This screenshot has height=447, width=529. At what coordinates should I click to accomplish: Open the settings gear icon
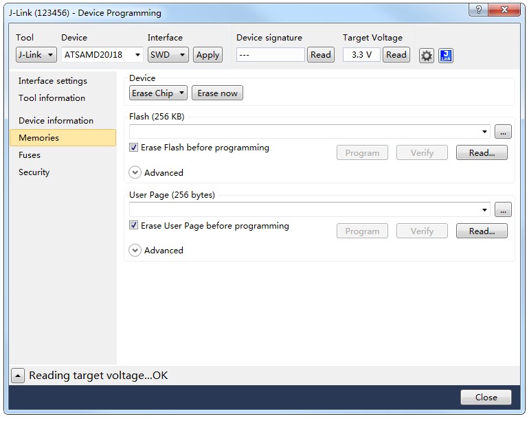[x=427, y=56]
